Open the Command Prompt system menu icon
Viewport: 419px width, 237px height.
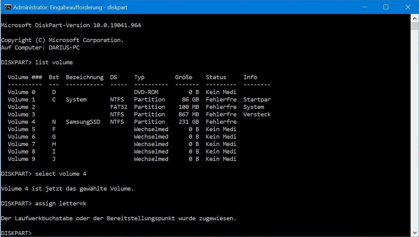click(x=7, y=7)
